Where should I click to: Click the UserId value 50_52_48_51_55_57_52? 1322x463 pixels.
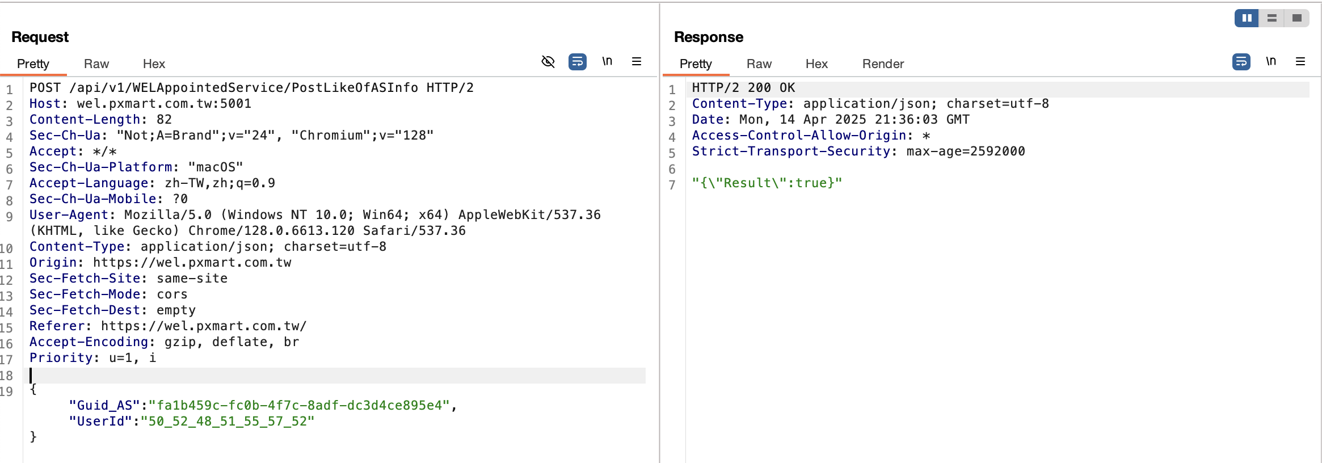click(228, 422)
